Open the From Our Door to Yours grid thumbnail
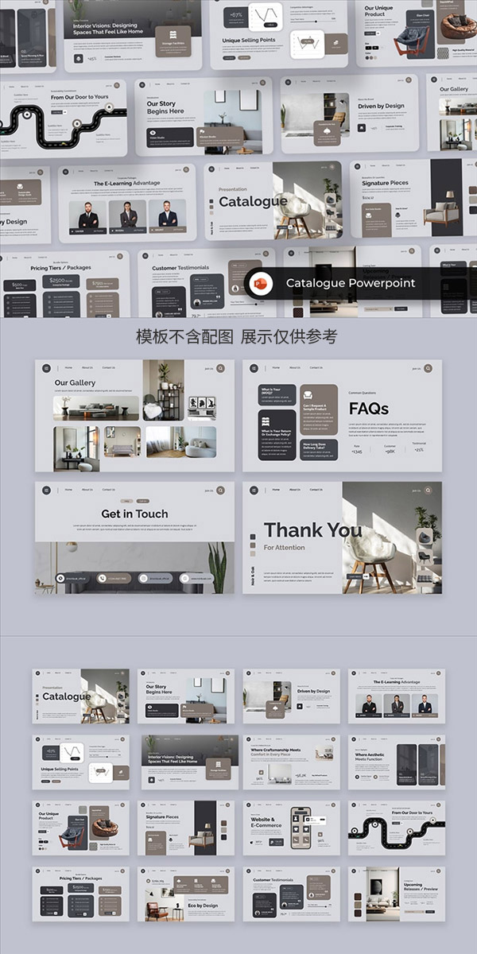Screen dimensions: 477x954 (x=396, y=828)
